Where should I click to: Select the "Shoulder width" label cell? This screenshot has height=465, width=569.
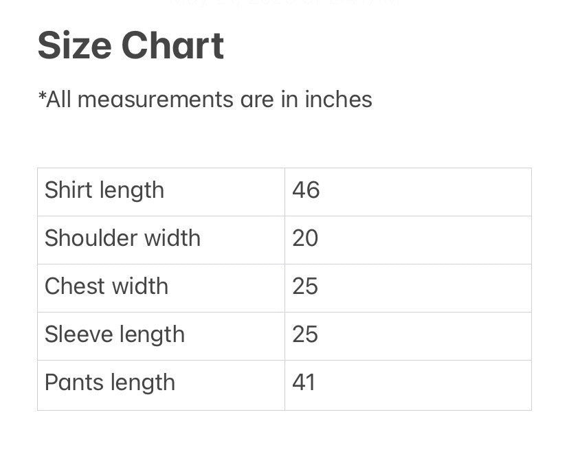point(122,238)
